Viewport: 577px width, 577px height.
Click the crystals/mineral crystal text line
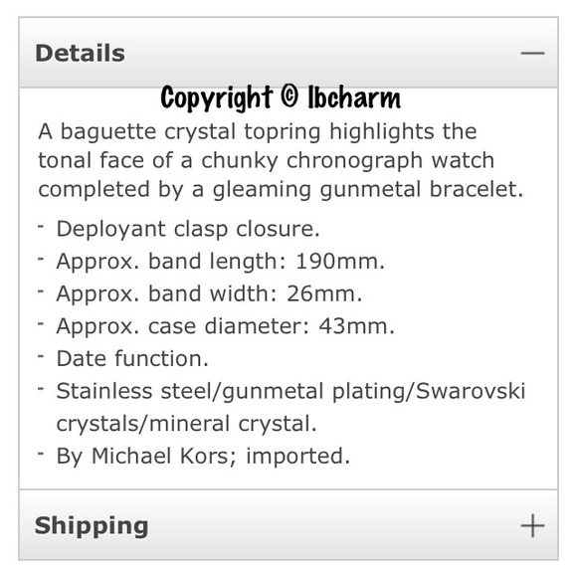(x=186, y=423)
